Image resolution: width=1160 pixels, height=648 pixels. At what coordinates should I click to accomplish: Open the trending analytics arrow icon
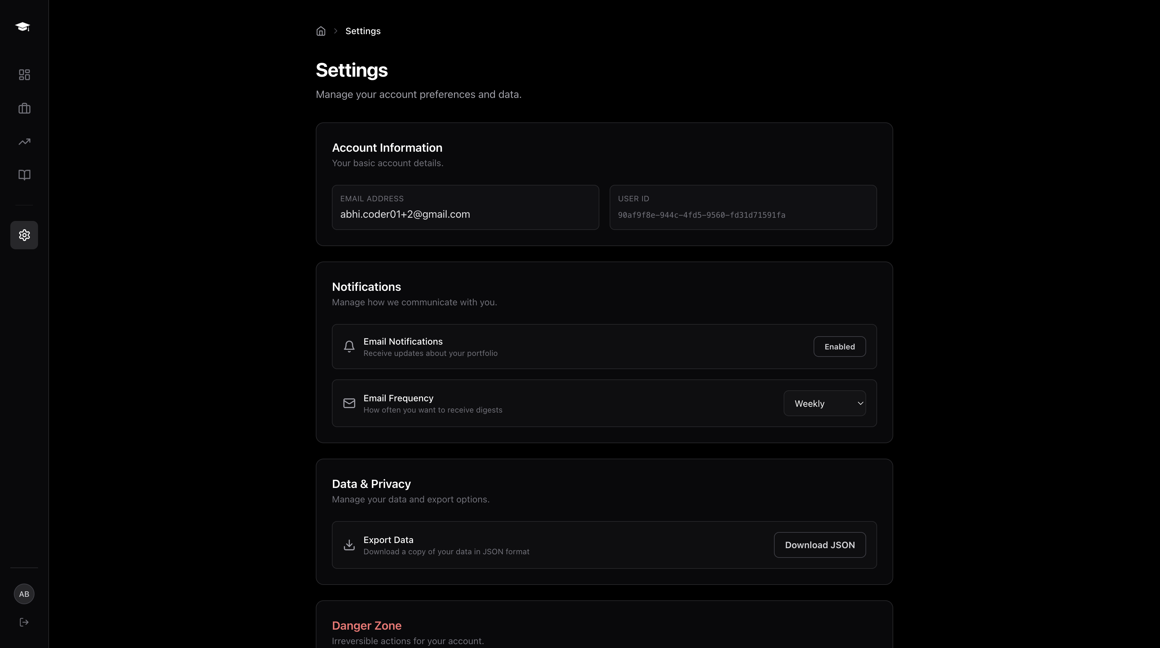point(24,142)
